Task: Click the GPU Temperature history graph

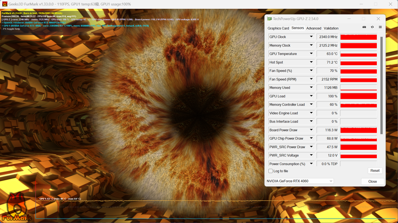Action: (x=358, y=54)
